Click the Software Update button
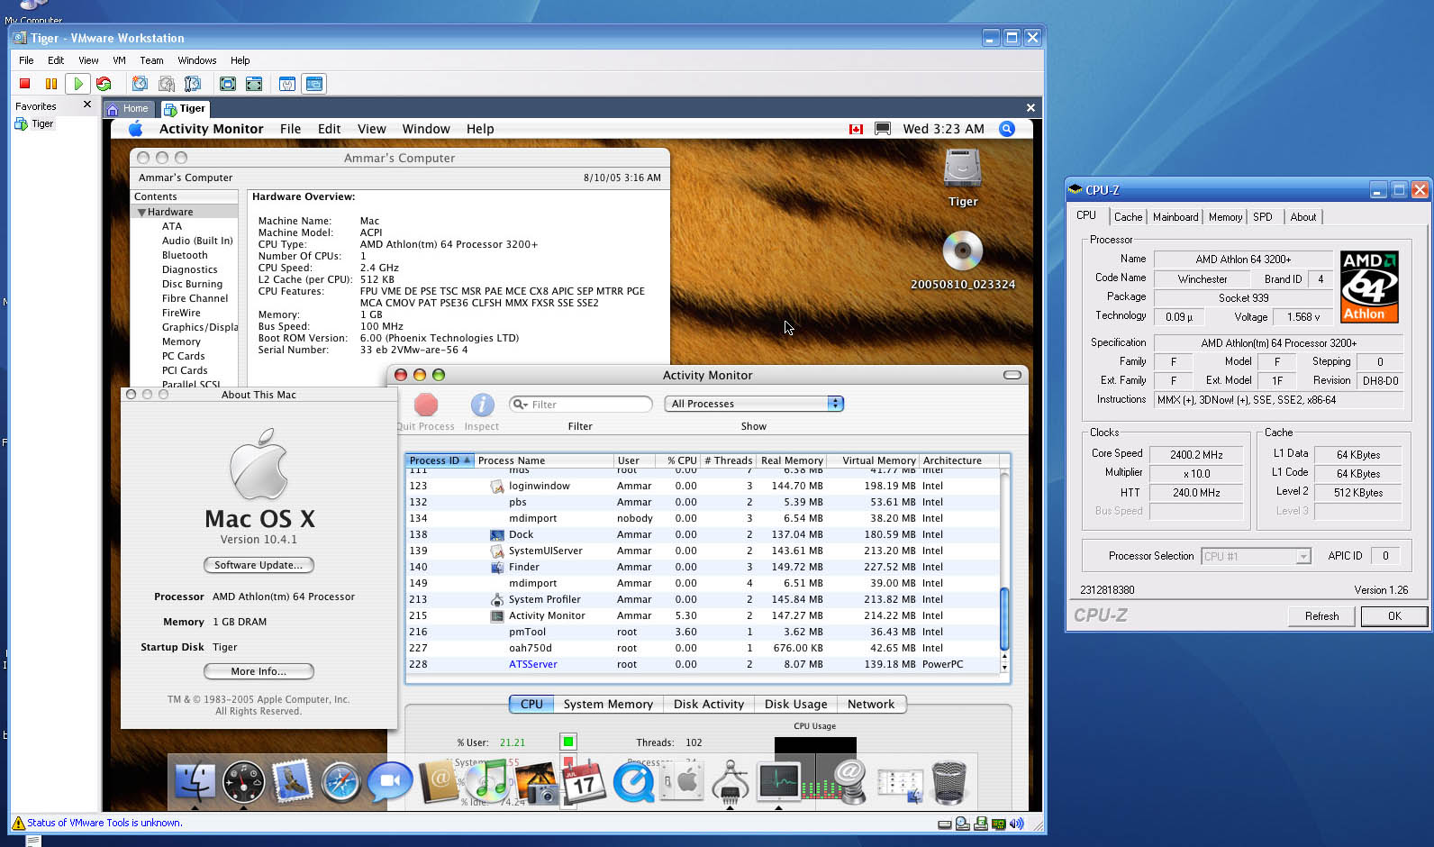Viewport: 1434px width, 847px height. pos(259,565)
